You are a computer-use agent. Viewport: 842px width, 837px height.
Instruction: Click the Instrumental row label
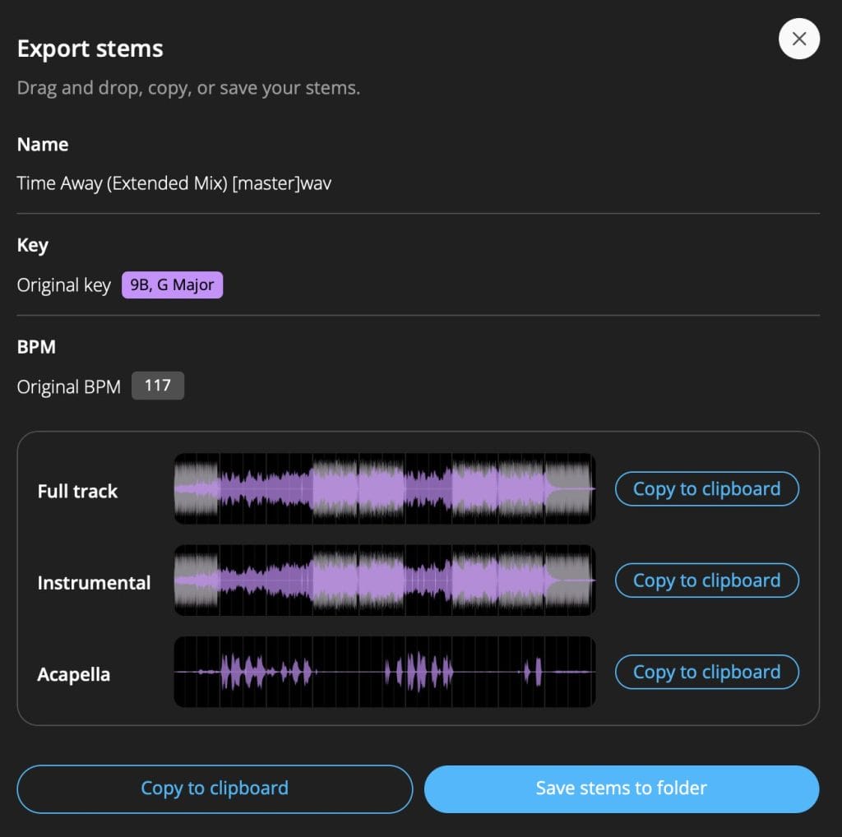tap(94, 583)
